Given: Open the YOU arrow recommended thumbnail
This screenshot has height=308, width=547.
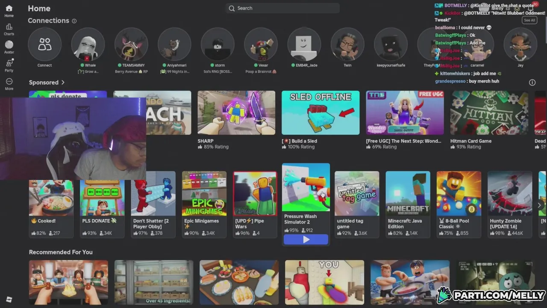Looking at the screenshot, I should click(325, 282).
